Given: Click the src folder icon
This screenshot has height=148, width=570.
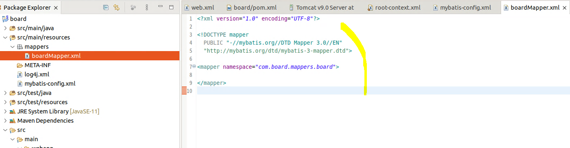Looking at the screenshot, I should coord(12,130).
